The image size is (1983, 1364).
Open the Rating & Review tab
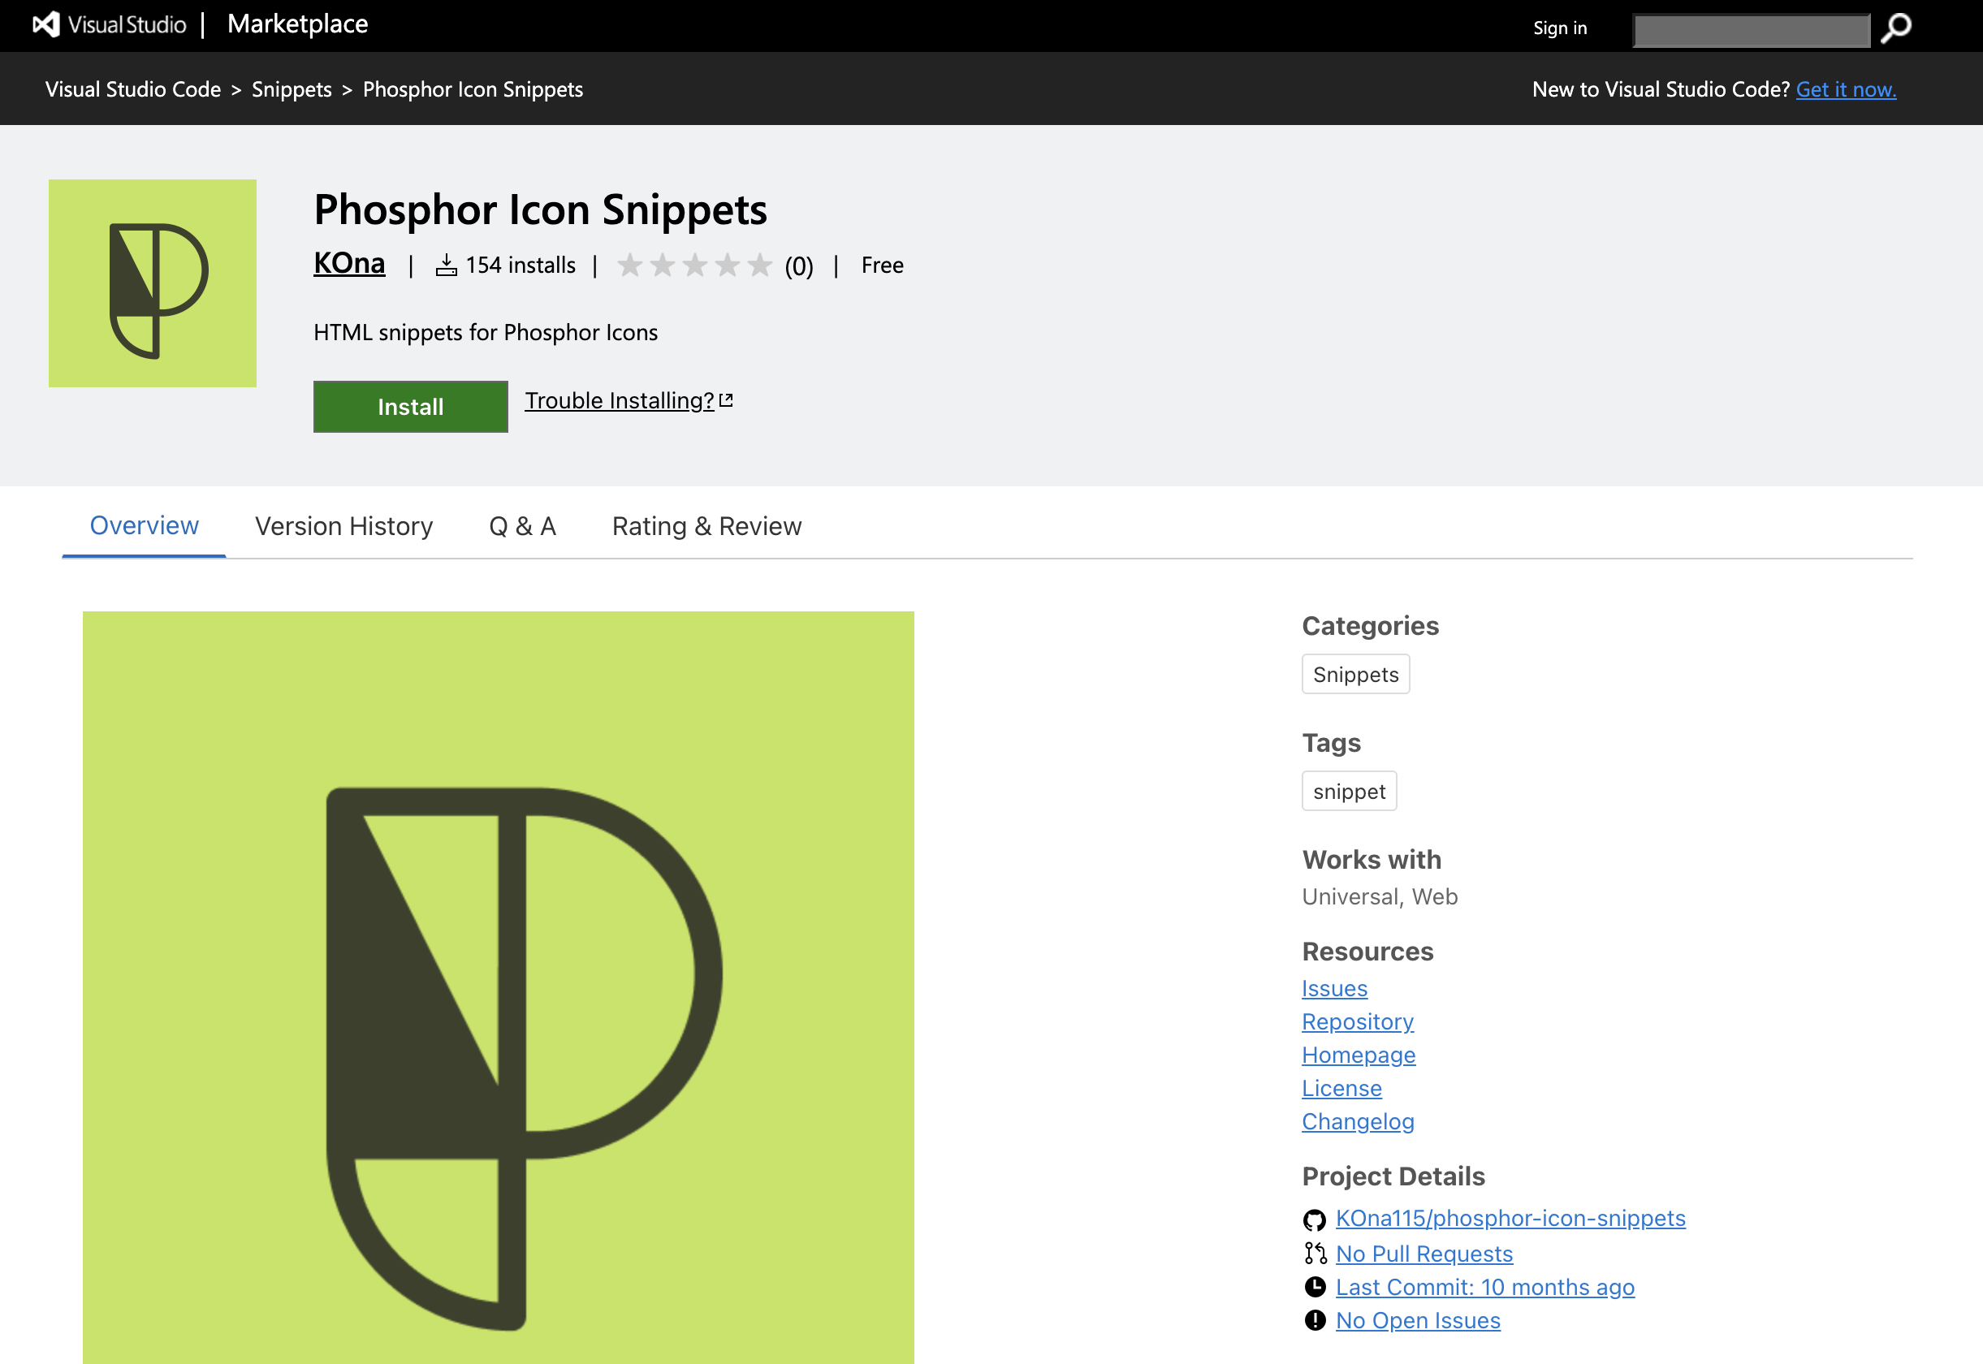pos(706,526)
